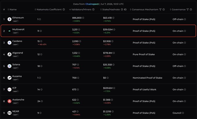Open the Ethereum project name
The image size is (197, 119).
tap(18, 18)
